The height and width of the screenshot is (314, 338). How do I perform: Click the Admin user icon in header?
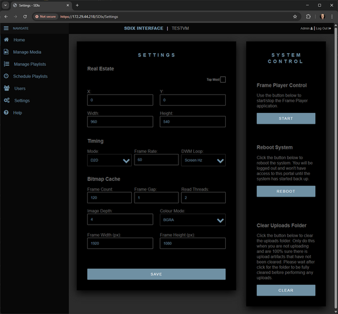click(311, 28)
